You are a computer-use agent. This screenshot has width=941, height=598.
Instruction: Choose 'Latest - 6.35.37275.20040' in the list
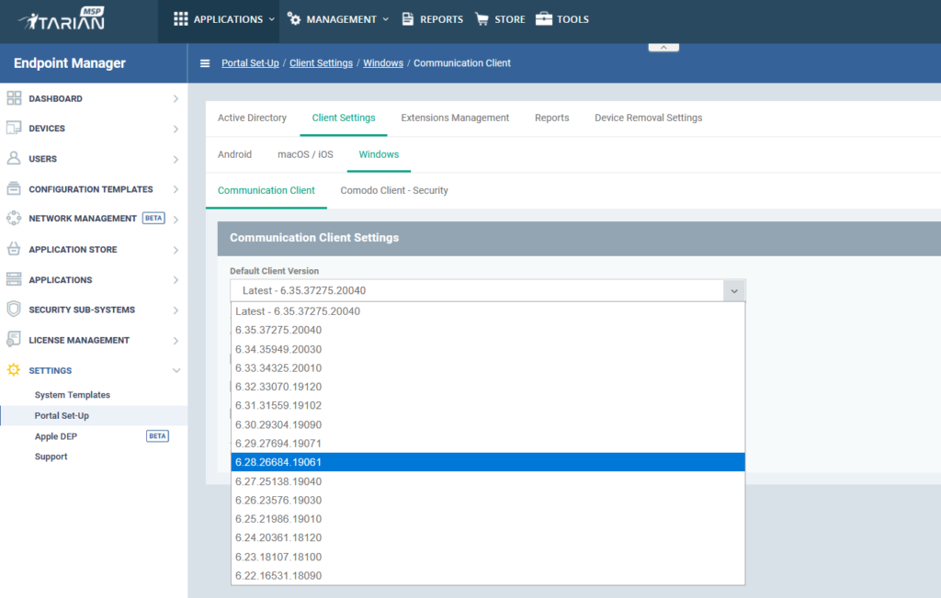pos(488,311)
